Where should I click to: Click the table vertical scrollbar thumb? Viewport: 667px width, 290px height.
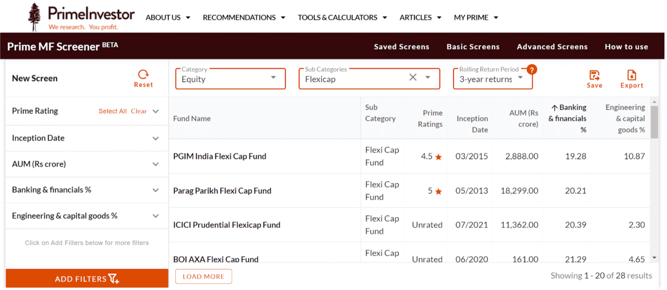[x=654, y=122]
